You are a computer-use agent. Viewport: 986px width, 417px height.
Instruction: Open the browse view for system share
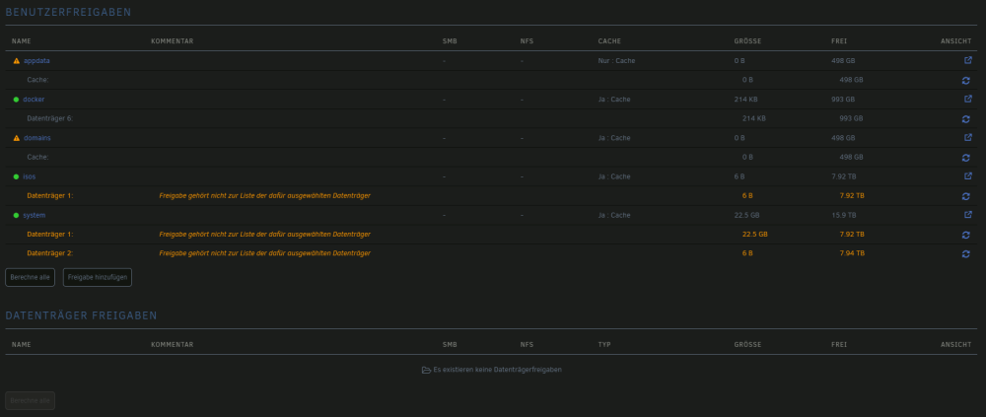click(968, 215)
